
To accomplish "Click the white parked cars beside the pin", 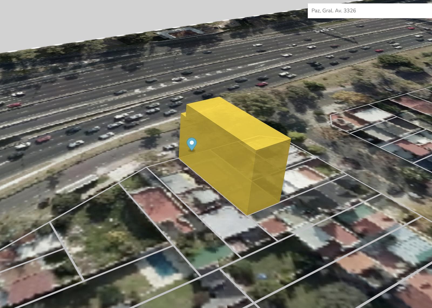I will [170, 147].
